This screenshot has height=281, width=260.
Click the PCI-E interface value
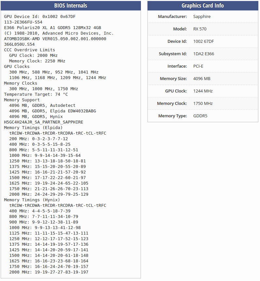point(198,66)
